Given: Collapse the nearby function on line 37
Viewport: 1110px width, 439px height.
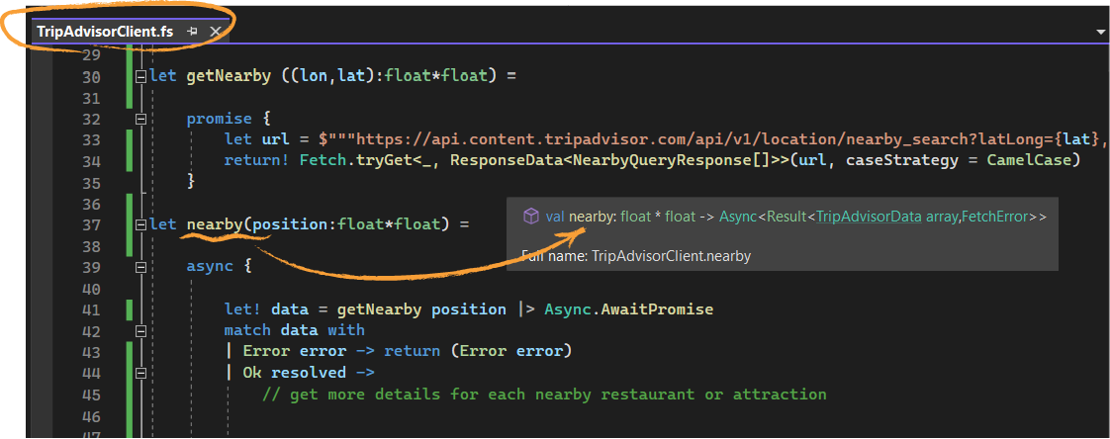Looking at the screenshot, I should coord(140,225).
